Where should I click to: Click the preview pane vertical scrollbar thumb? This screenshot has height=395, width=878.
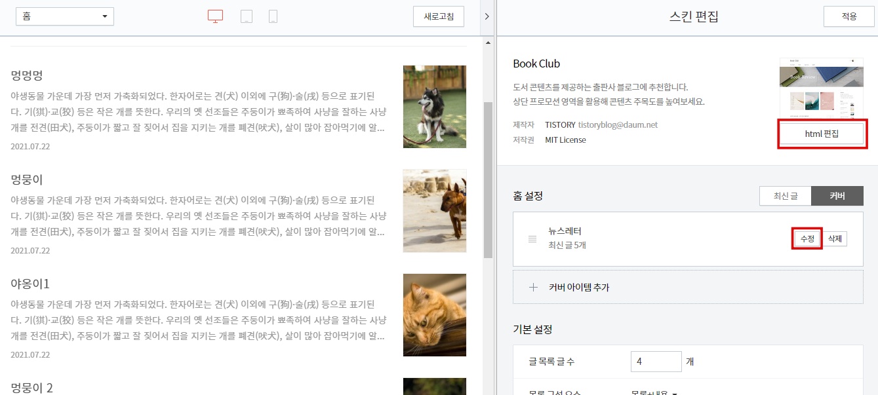[488, 180]
